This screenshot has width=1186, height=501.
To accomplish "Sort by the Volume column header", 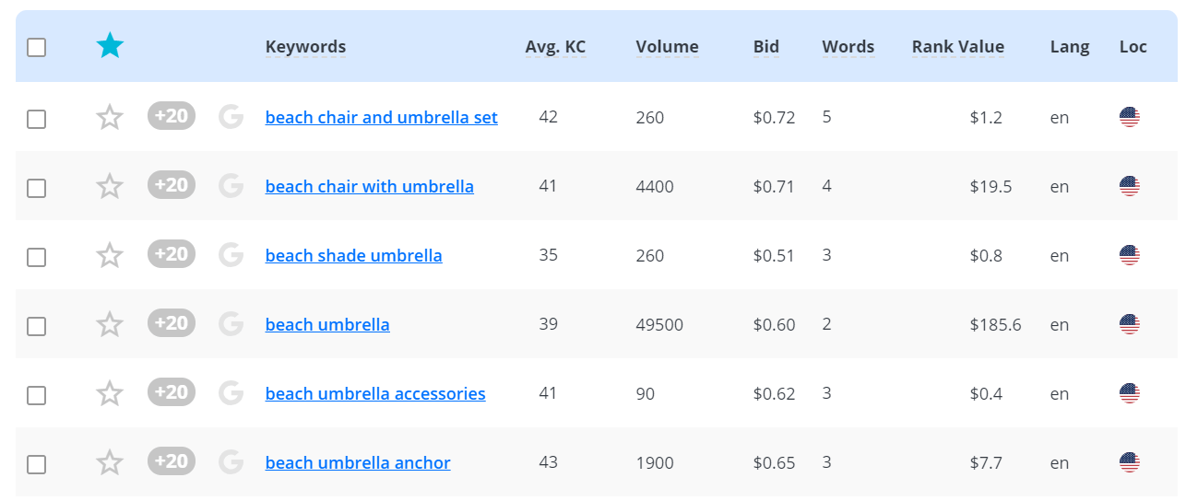I will tap(667, 47).
